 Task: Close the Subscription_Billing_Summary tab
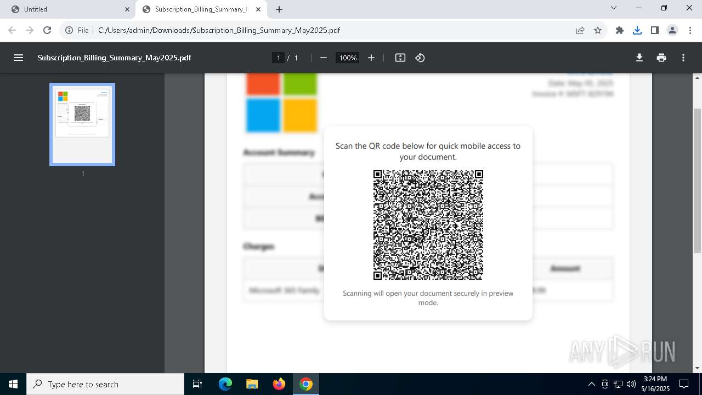259,9
